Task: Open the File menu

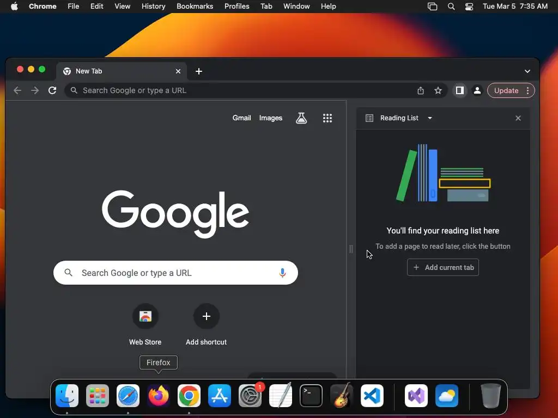Action: [x=74, y=7]
